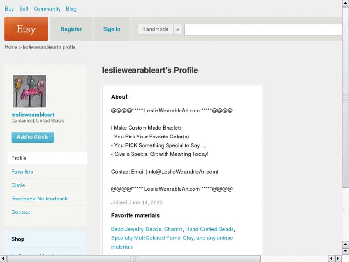The image size is (349, 262).
Task: Click the Clay material link
Action: pyautogui.click(x=188, y=238)
